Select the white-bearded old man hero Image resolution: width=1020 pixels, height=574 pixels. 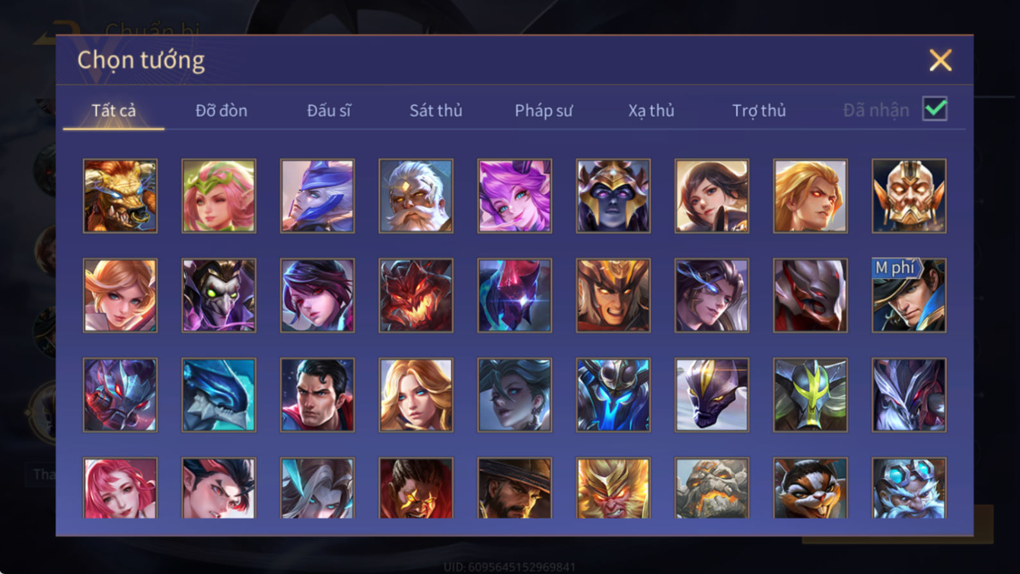(x=416, y=196)
